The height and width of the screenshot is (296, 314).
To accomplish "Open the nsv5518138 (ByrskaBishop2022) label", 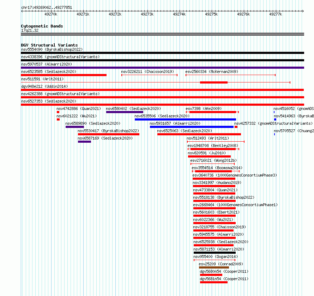I will (224, 197).
